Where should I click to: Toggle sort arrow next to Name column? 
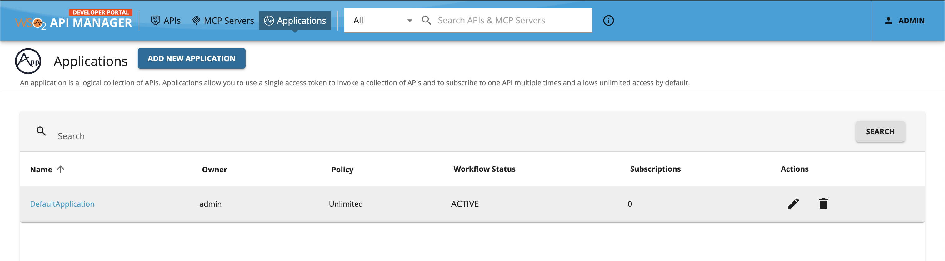coord(61,169)
